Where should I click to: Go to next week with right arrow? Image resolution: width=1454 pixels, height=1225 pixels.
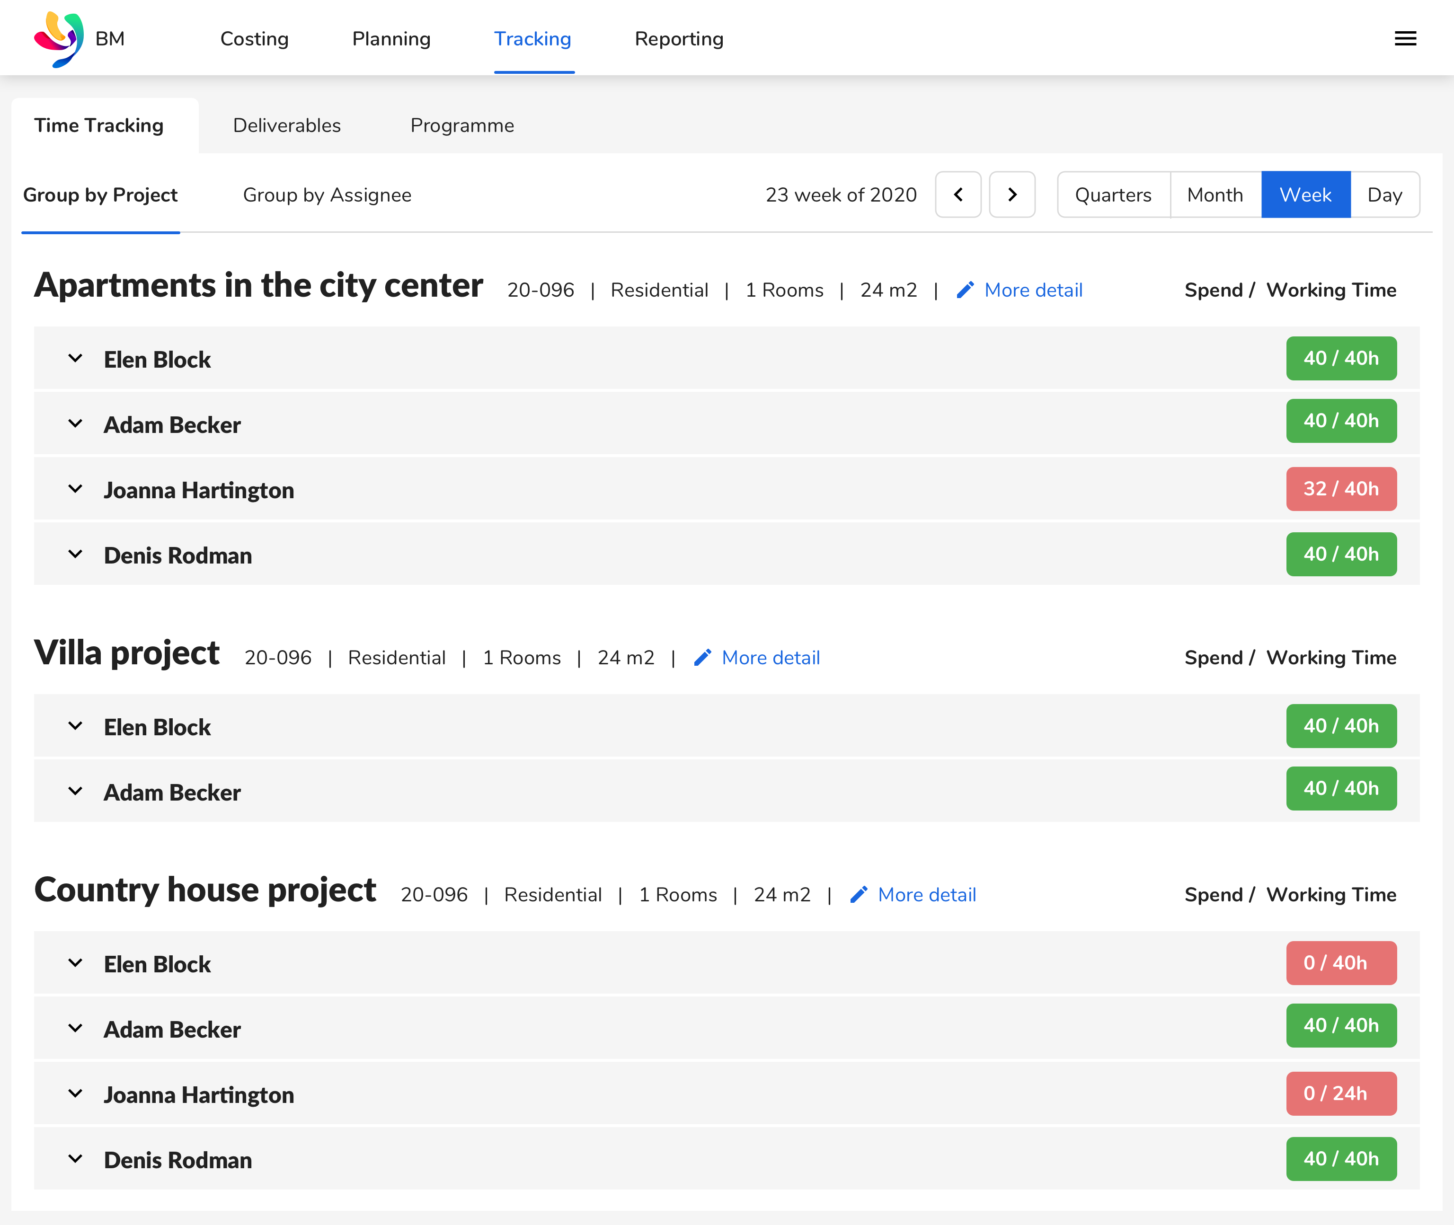coord(1012,194)
